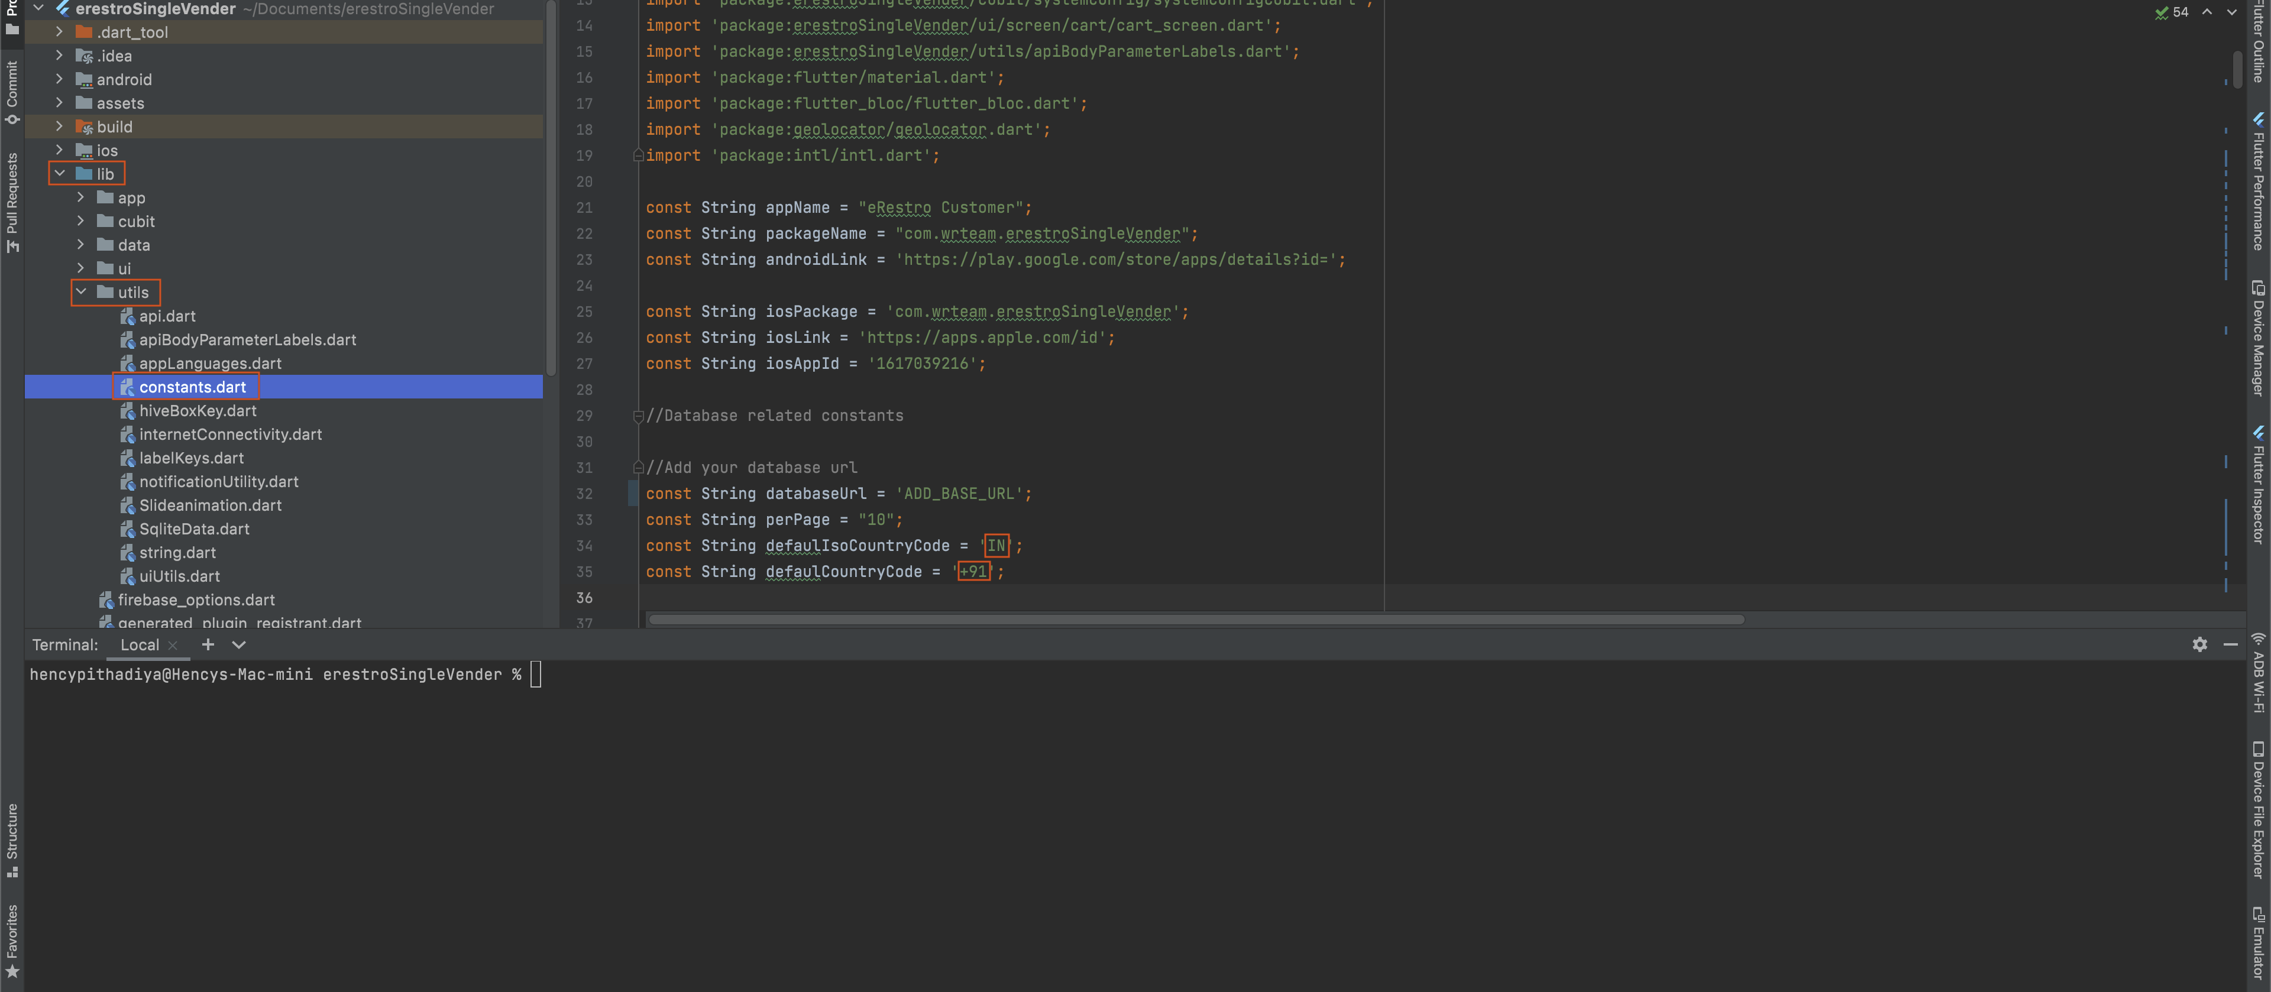Image resolution: width=2271 pixels, height=992 pixels.
Task: Open the Favorites tool window
Action: pos(11,941)
